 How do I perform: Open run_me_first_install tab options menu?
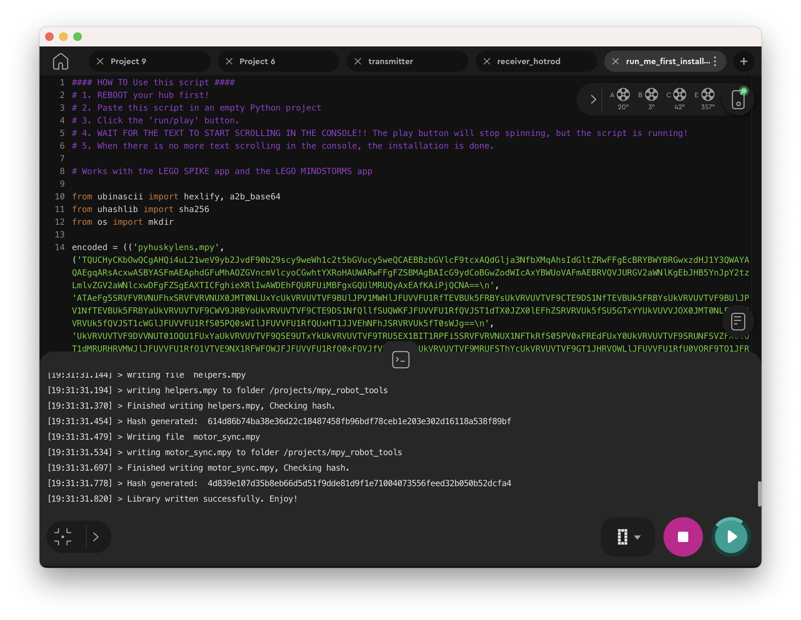pos(715,61)
